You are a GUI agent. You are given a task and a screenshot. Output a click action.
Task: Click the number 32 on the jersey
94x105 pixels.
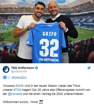point(49,48)
